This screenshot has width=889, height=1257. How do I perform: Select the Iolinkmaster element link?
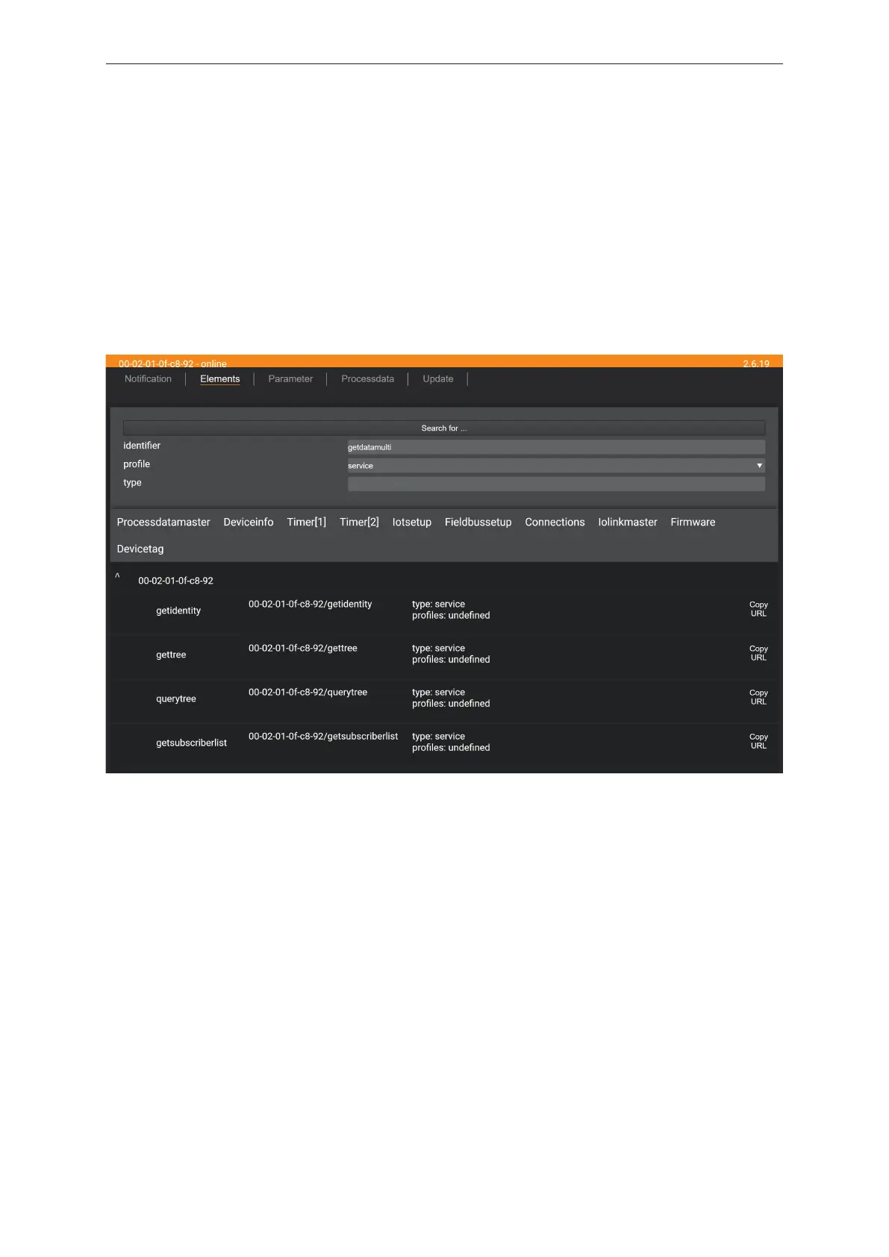click(627, 523)
